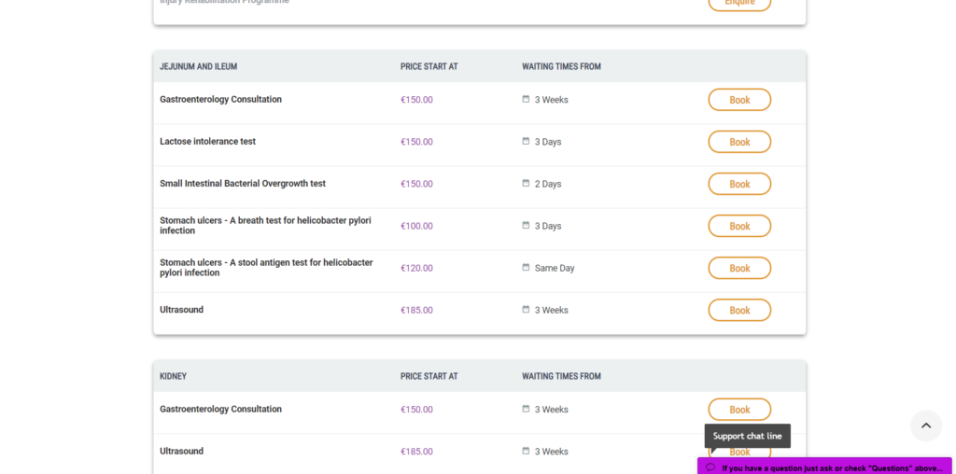Click the Enquire button at top
This screenshot has height=474, width=956.
click(x=739, y=4)
